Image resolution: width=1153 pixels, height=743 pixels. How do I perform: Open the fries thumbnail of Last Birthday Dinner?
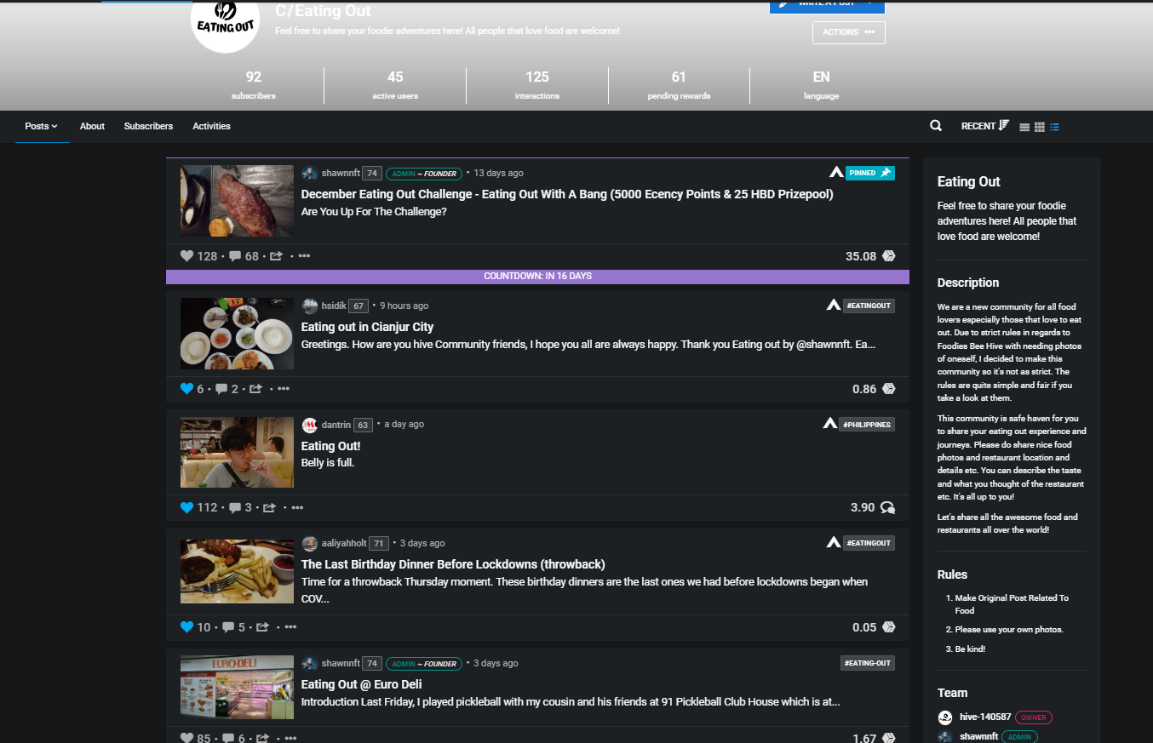[237, 571]
